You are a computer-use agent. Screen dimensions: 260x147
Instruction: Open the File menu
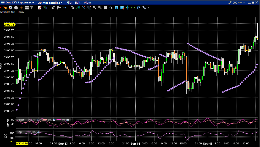69,3
